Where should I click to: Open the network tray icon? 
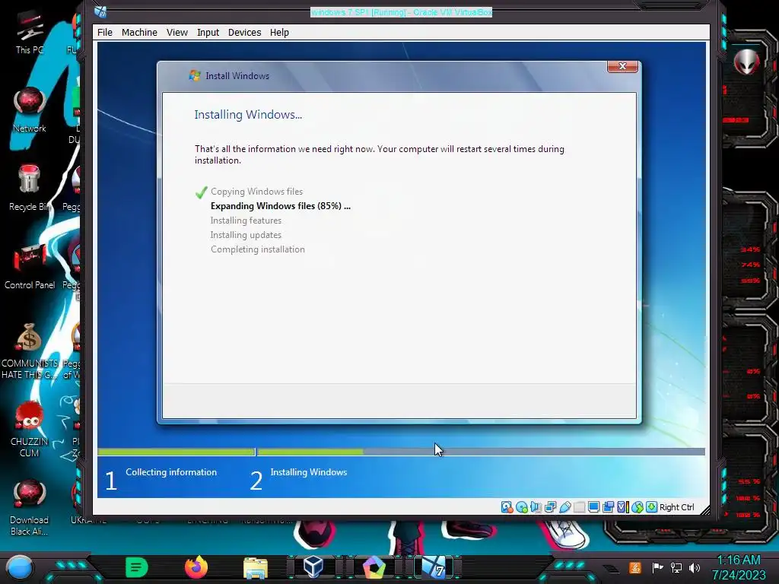[x=676, y=567]
